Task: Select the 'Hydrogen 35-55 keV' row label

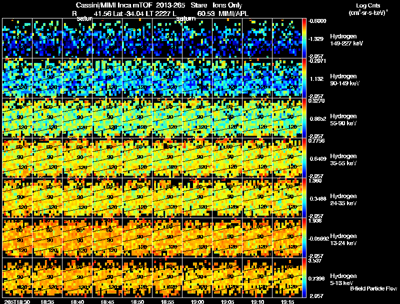Action: (343, 160)
